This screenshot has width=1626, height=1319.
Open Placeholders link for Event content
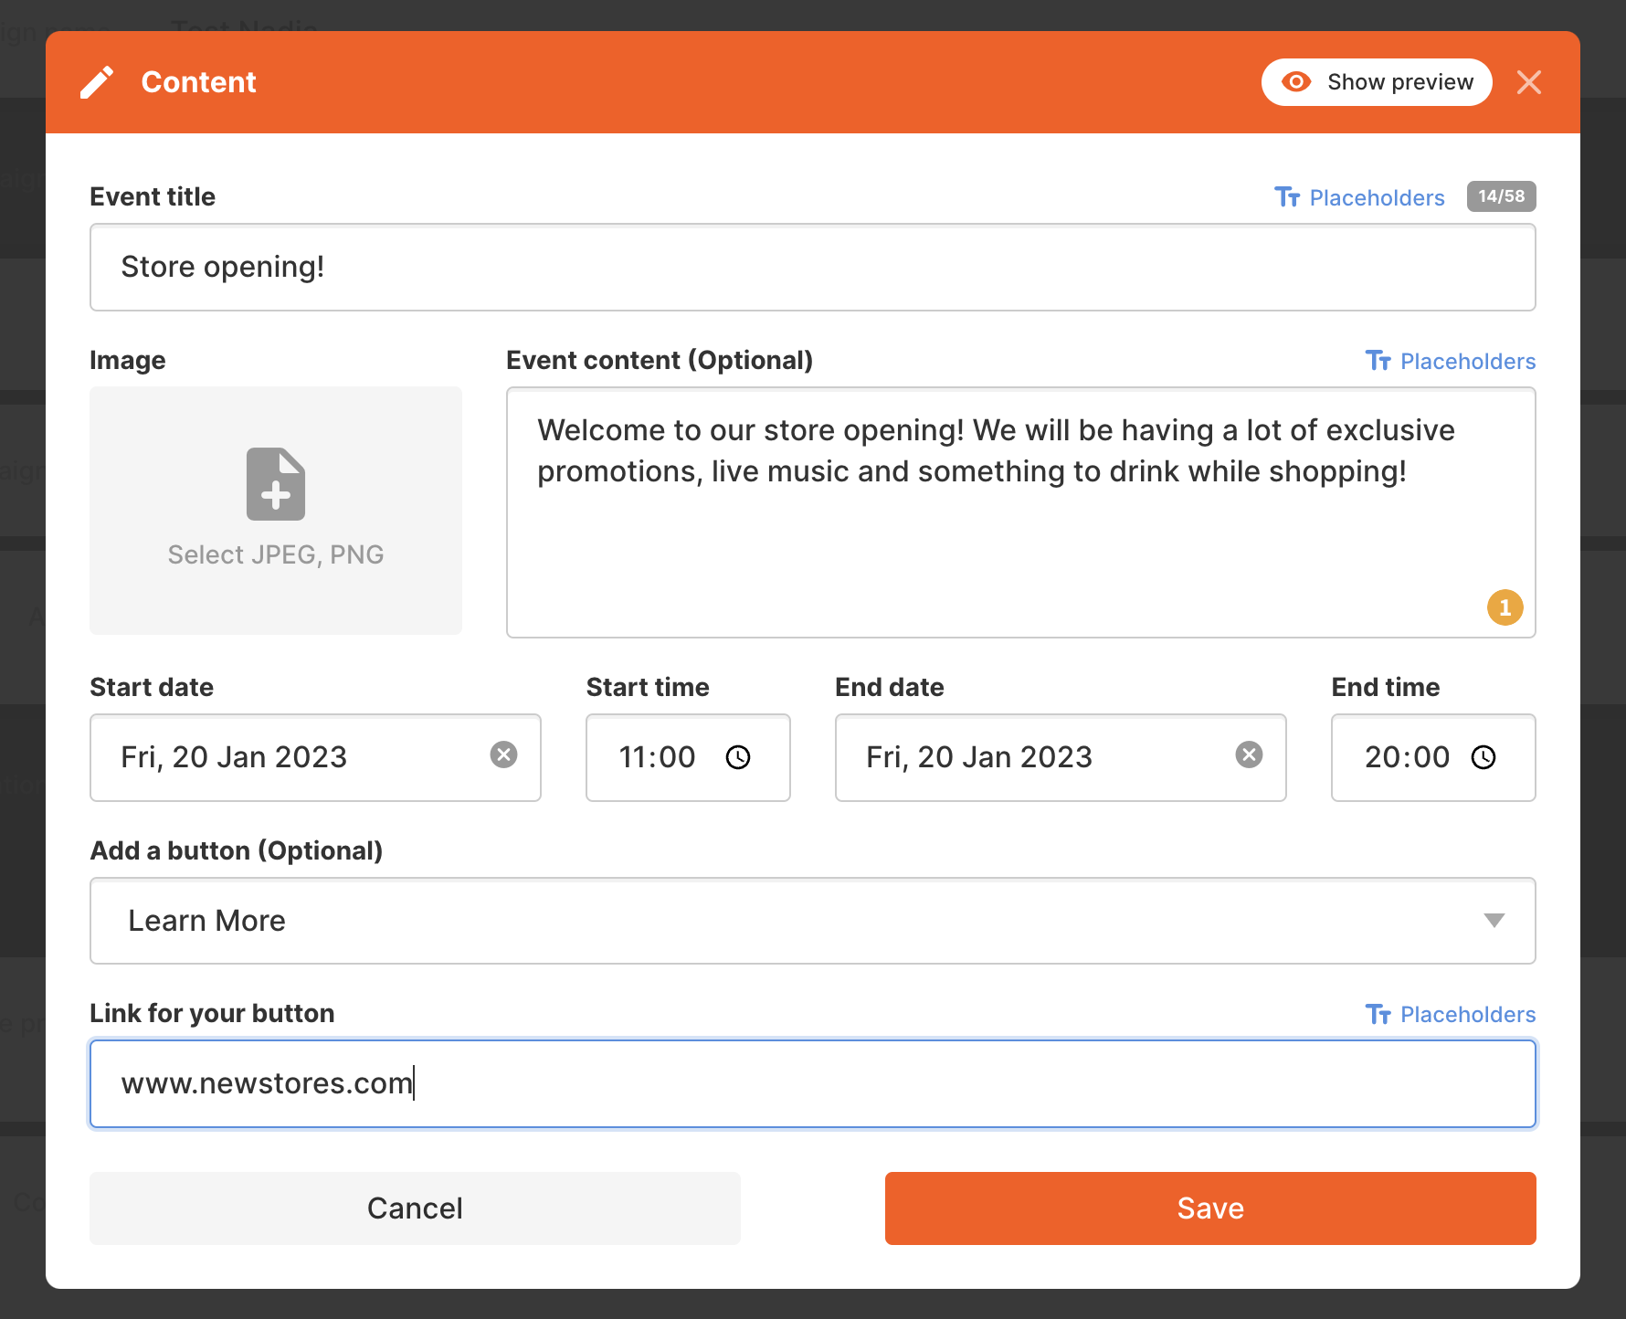[1451, 361]
